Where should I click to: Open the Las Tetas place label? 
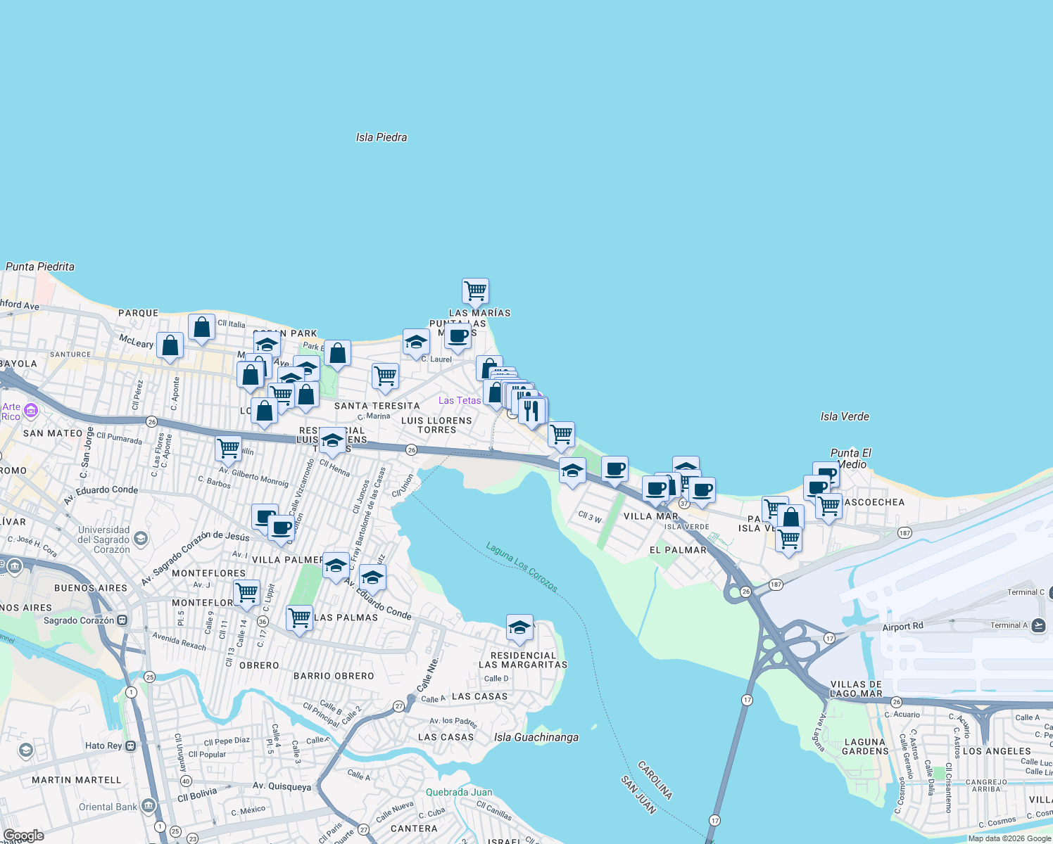pyautogui.click(x=460, y=400)
